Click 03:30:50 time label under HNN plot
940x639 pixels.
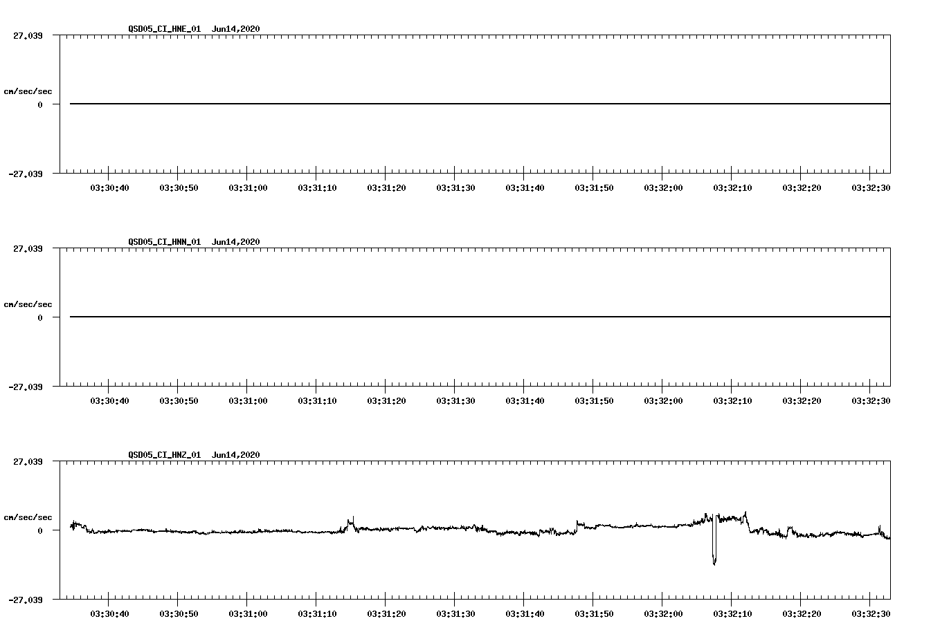pos(179,400)
